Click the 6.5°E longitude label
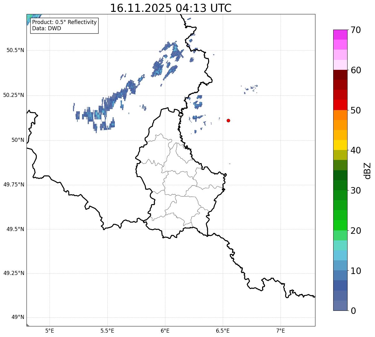 pos(223,330)
